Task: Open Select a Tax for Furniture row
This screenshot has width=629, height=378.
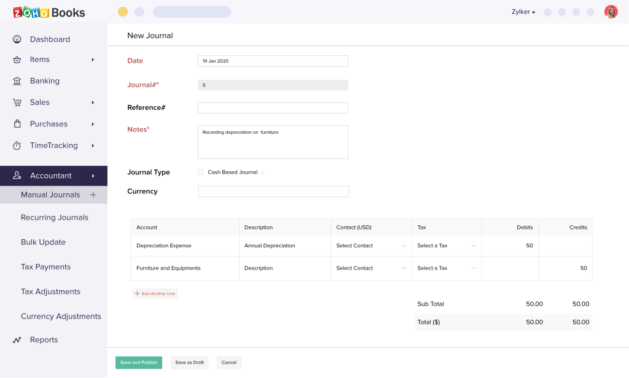Action: 446,268
